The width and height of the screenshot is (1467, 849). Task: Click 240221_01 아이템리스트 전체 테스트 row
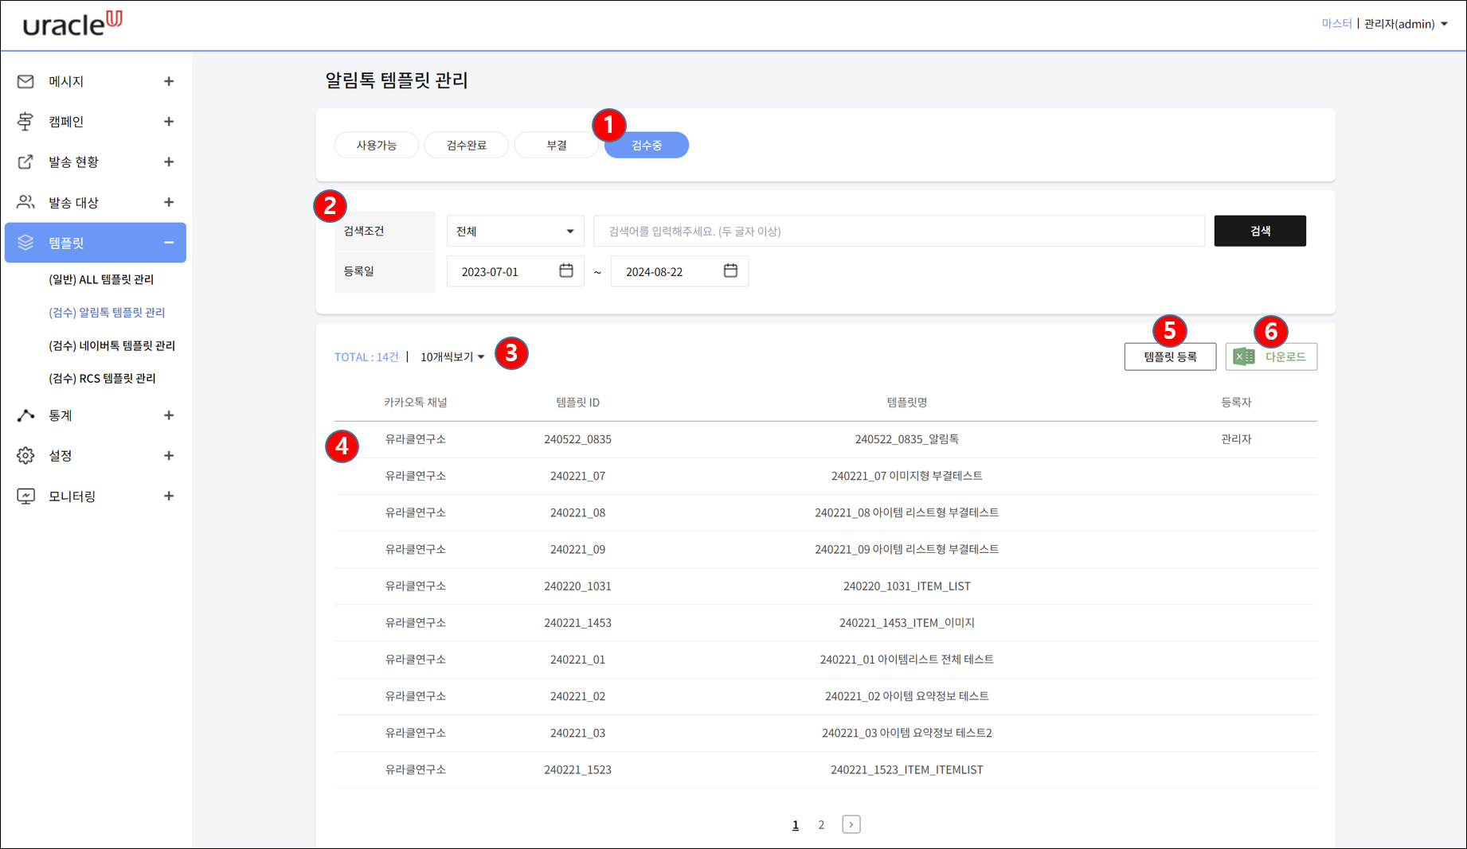[825, 660]
